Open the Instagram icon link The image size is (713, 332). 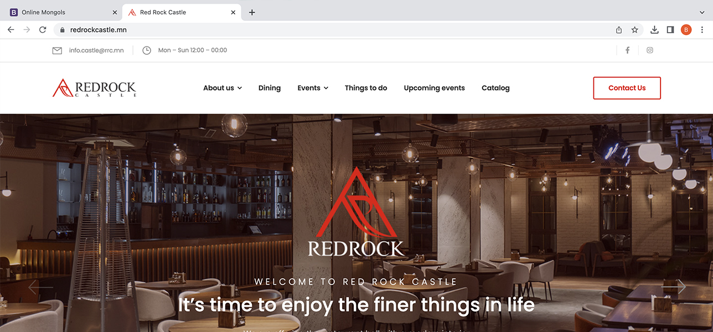click(650, 50)
